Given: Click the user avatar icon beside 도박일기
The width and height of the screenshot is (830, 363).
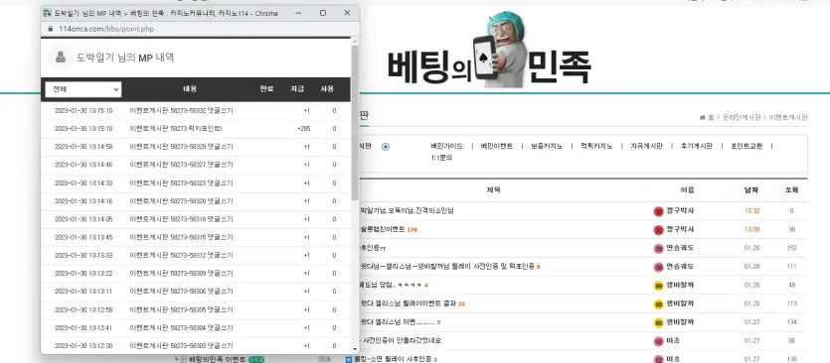Looking at the screenshot, I should (x=61, y=58).
